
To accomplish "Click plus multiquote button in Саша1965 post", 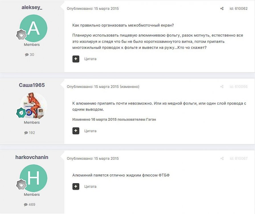I will click(76, 131).
